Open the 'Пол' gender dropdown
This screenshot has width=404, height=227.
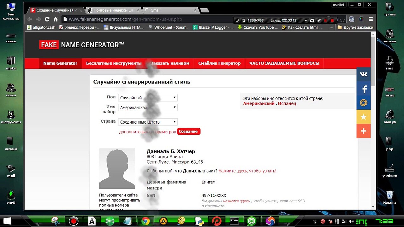(x=148, y=98)
